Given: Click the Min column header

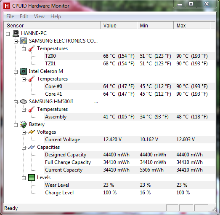Looking at the screenshot, I should point(155,25).
